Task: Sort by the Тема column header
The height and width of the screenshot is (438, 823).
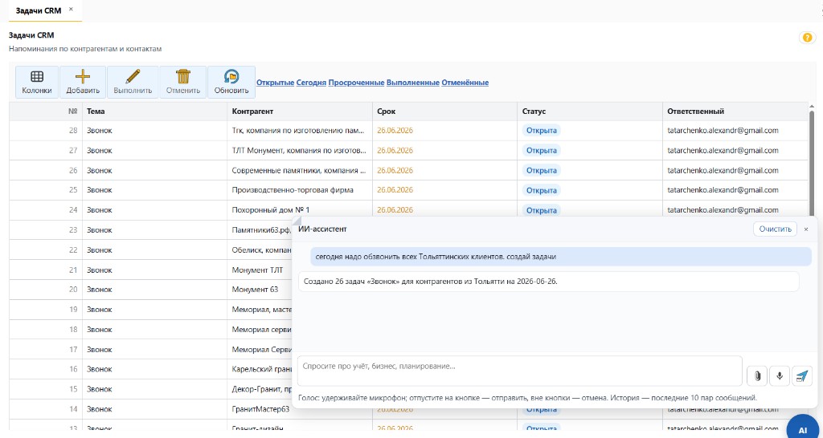Action: (155, 112)
